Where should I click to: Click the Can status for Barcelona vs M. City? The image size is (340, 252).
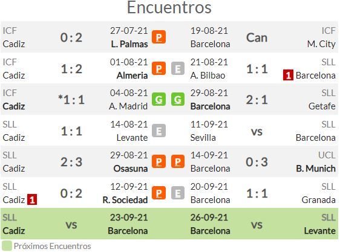tap(257, 37)
